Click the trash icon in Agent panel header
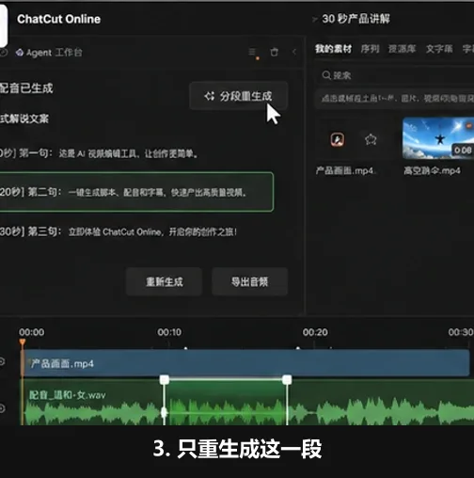The image size is (474, 478). tap(275, 52)
